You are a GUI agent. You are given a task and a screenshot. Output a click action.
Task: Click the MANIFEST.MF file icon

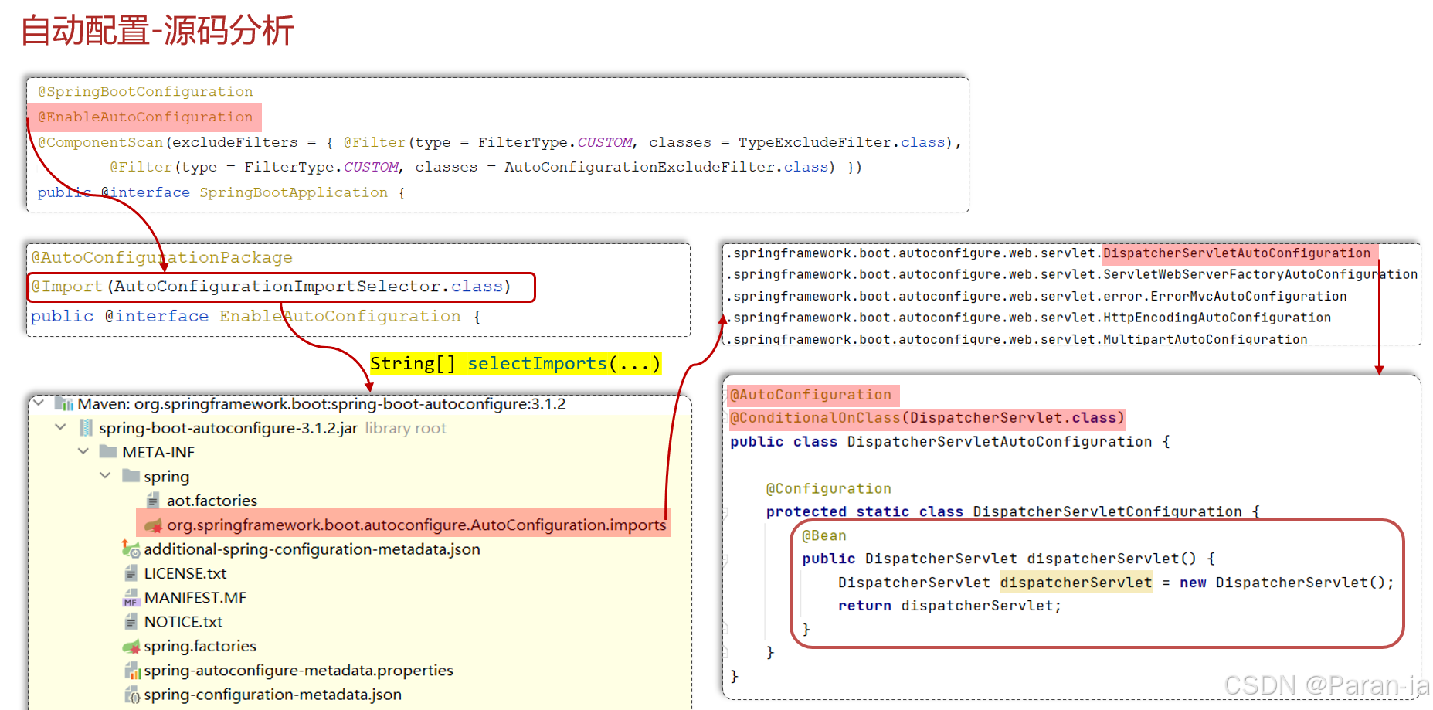pyautogui.click(x=131, y=598)
